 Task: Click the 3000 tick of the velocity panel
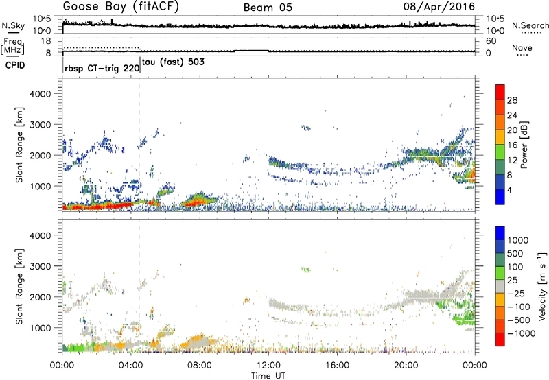tap(40, 266)
